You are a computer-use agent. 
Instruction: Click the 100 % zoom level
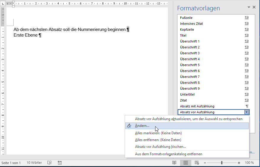tap(249, 163)
